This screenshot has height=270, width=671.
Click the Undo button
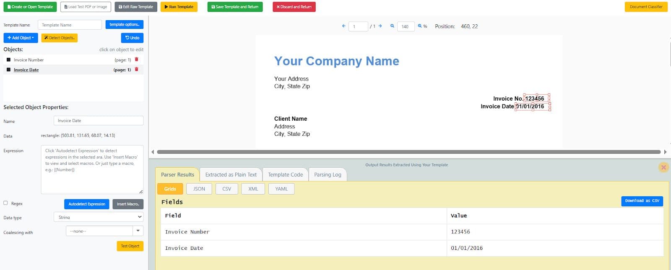tap(132, 38)
